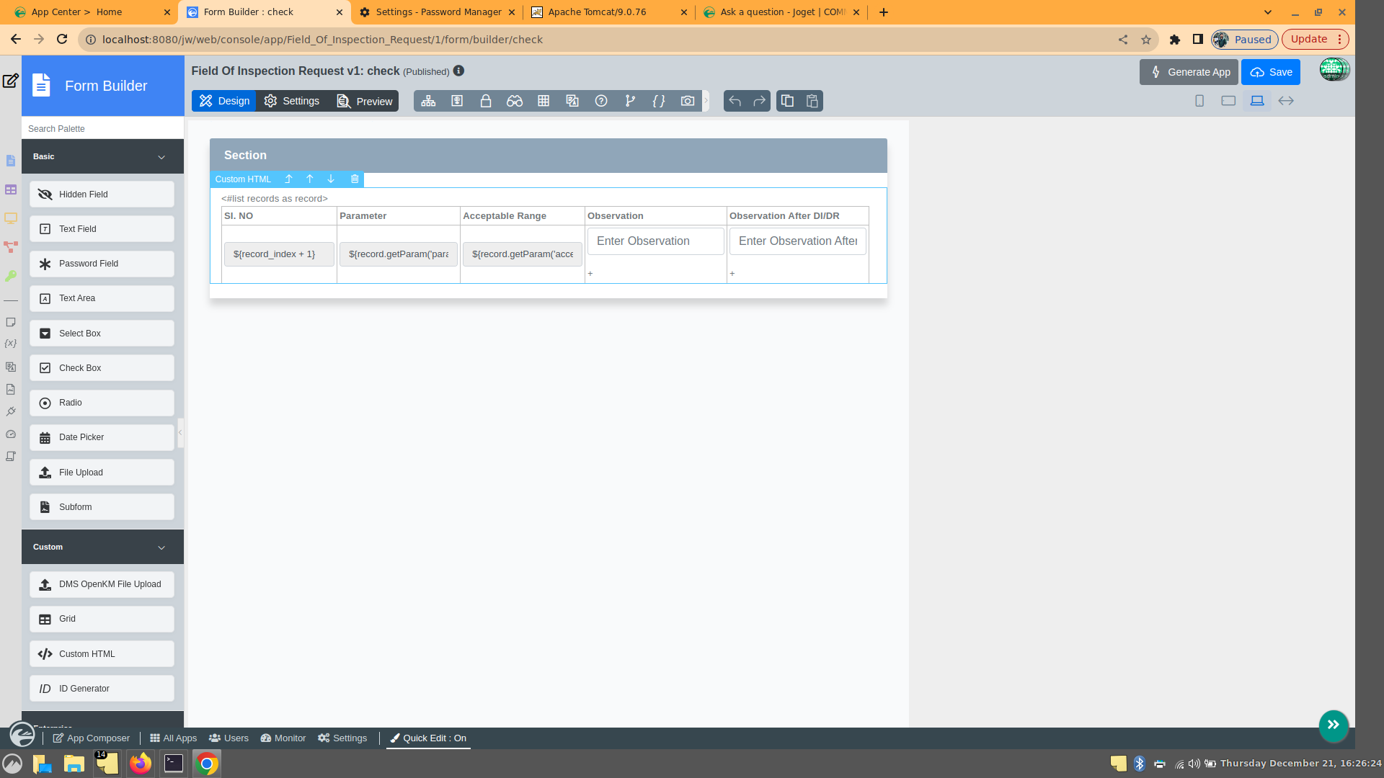Switch to mobile phone view
This screenshot has width=1384, height=778.
coord(1199,101)
